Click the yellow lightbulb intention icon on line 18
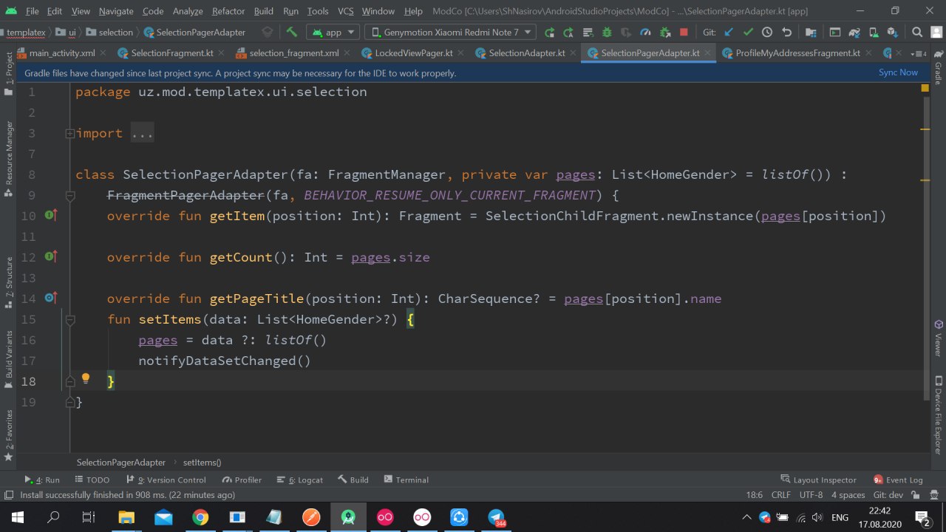The height and width of the screenshot is (532, 946). pos(85,379)
